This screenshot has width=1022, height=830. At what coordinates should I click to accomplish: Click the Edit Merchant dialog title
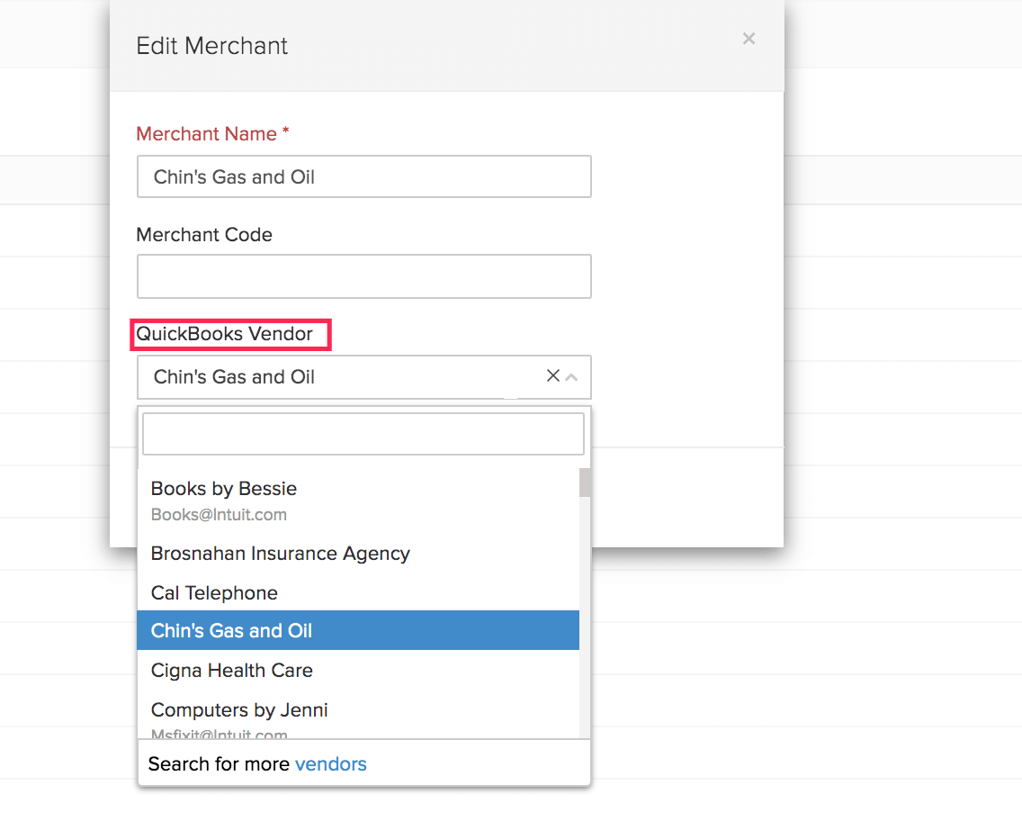pos(212,46)
